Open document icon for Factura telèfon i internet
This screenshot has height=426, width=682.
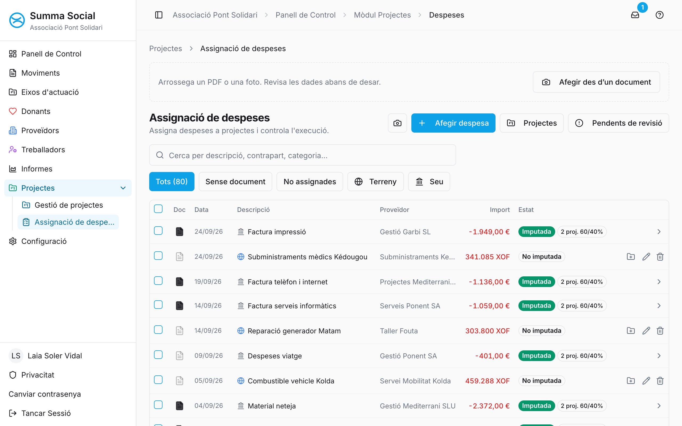(180, 282)
